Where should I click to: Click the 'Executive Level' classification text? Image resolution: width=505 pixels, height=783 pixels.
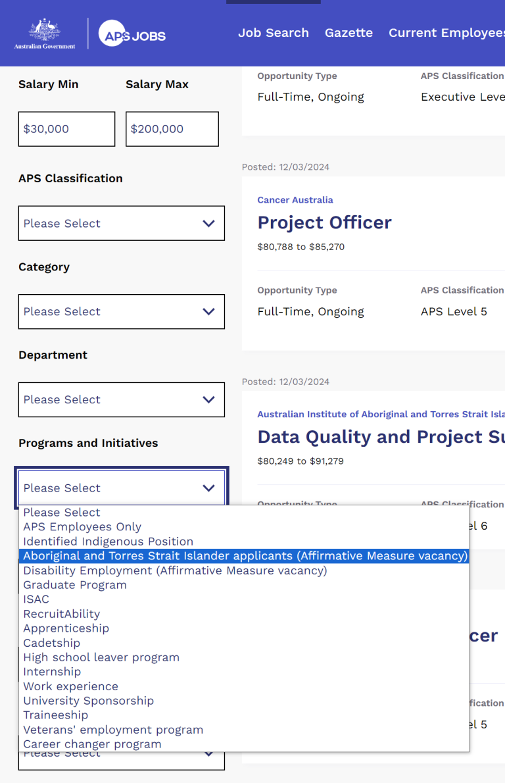pyautogui.click(x=462, y=97)
